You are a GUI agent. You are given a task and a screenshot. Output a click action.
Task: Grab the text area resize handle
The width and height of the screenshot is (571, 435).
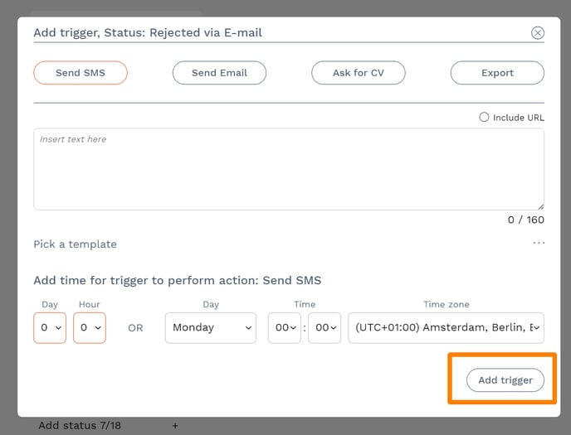[540, 206]
